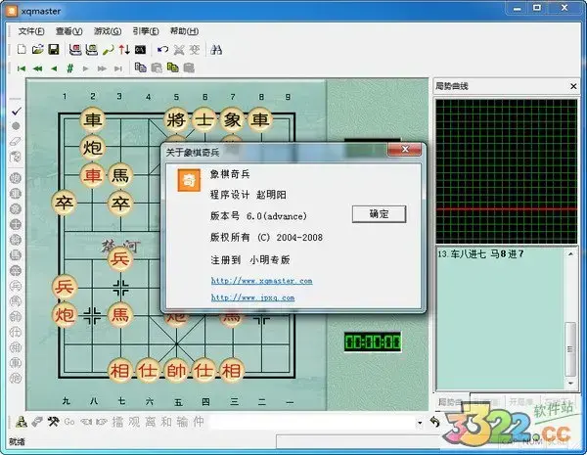Click the move list scrollbar thumb
Screen dimensions: 587x455
pyautogui.click(x=570, y=349)
